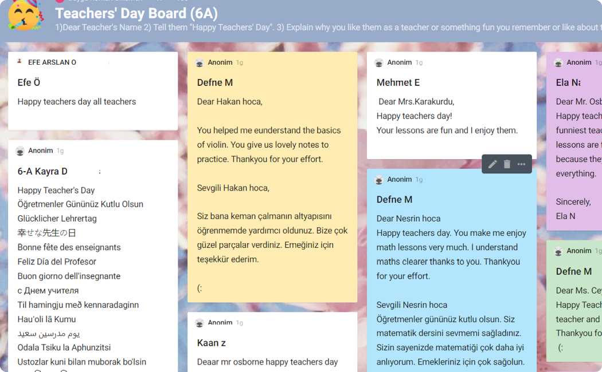Click the "Happy teachers day all teachers" text
602x372 pixels.
(77, 101)
